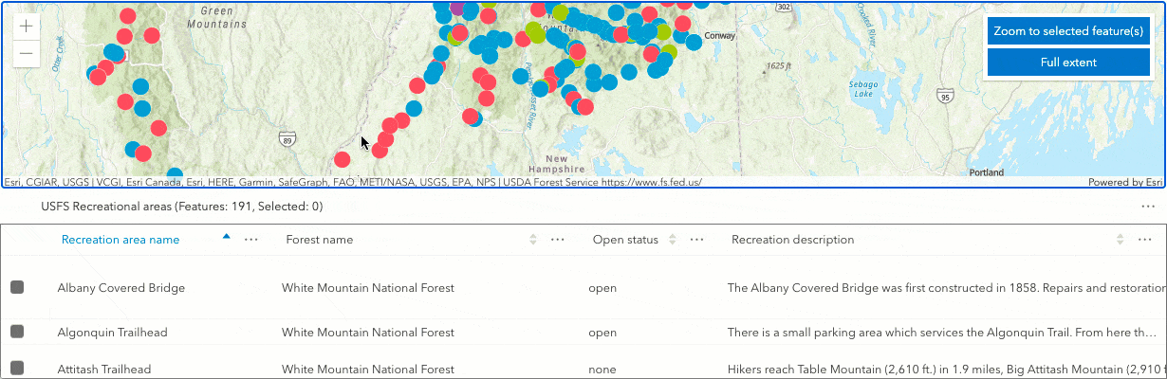
Task: Zoom in on the map
Action: pos(27,27)
